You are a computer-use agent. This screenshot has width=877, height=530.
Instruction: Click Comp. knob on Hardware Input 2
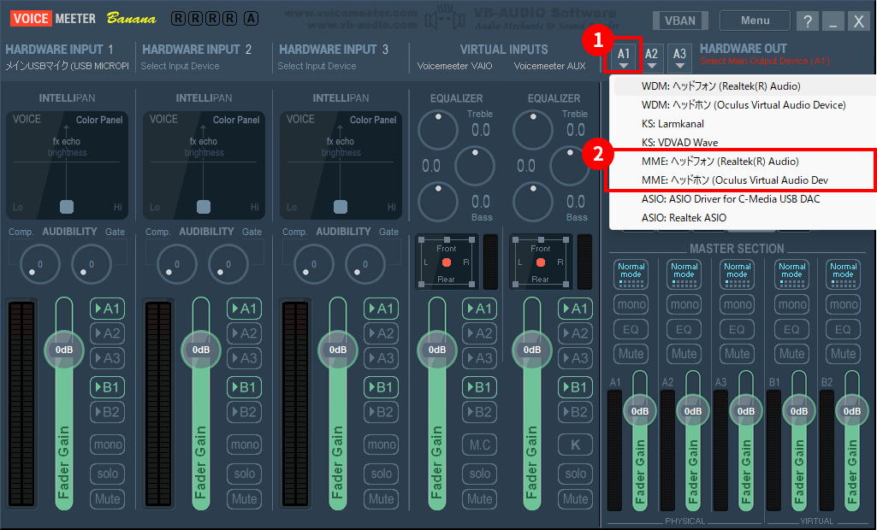177,264
